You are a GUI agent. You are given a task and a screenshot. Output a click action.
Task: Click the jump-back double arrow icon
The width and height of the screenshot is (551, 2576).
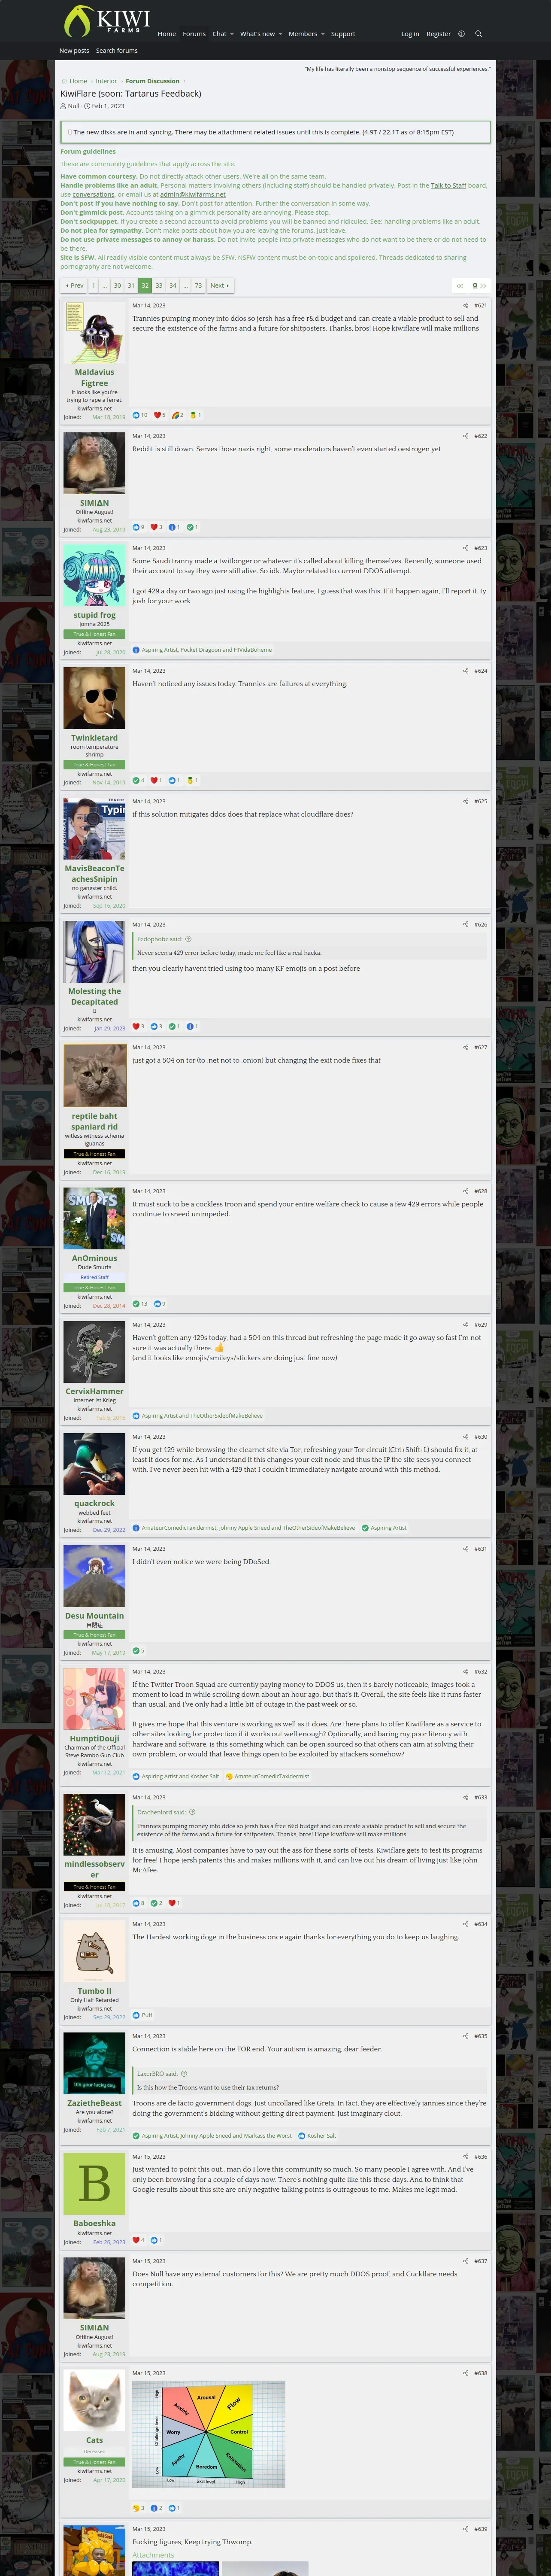click(460, 286)
